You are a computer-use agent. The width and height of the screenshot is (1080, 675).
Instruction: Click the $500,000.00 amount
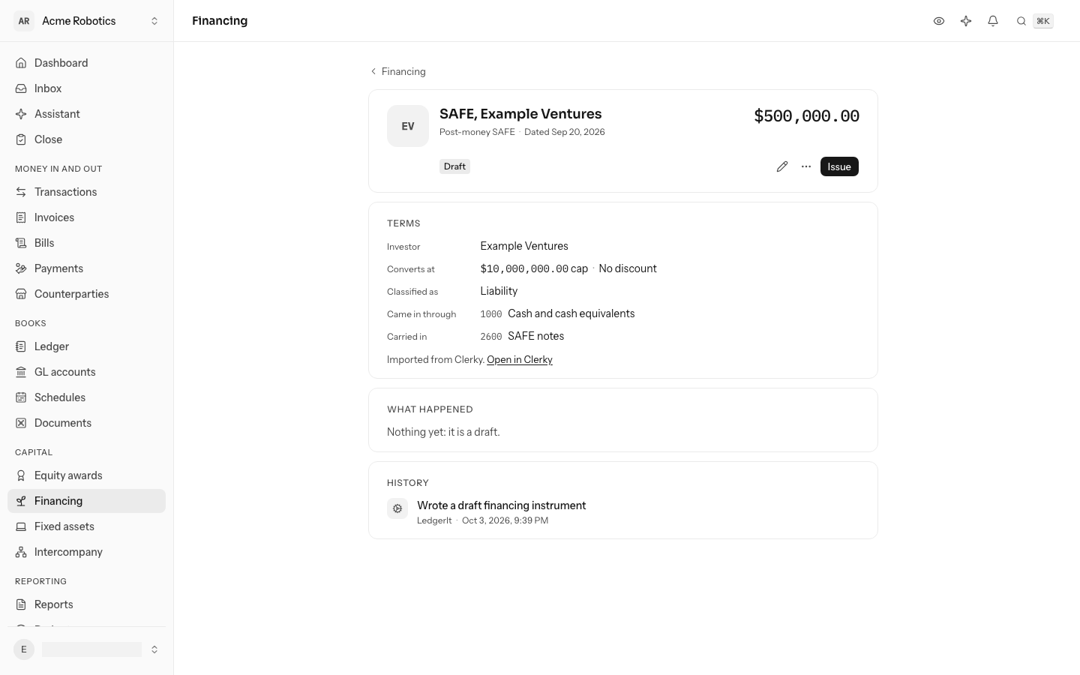click(806, 116)
